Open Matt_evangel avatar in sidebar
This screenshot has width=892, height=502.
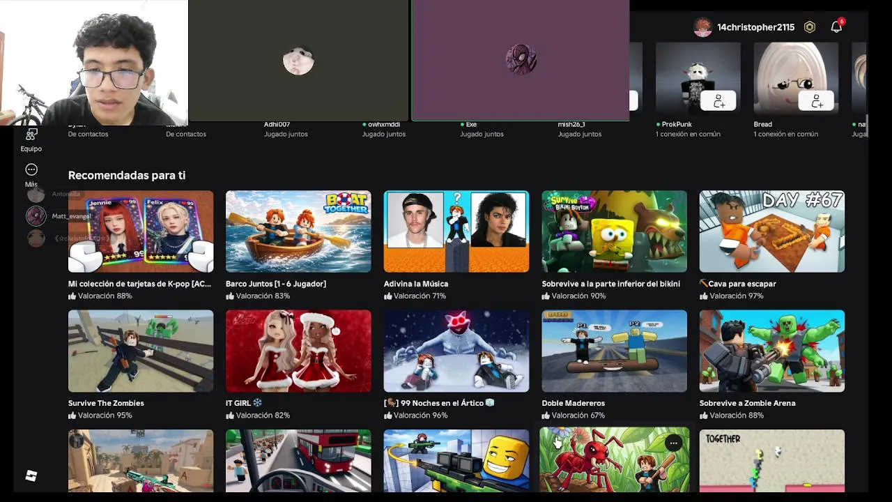(36, 216)
